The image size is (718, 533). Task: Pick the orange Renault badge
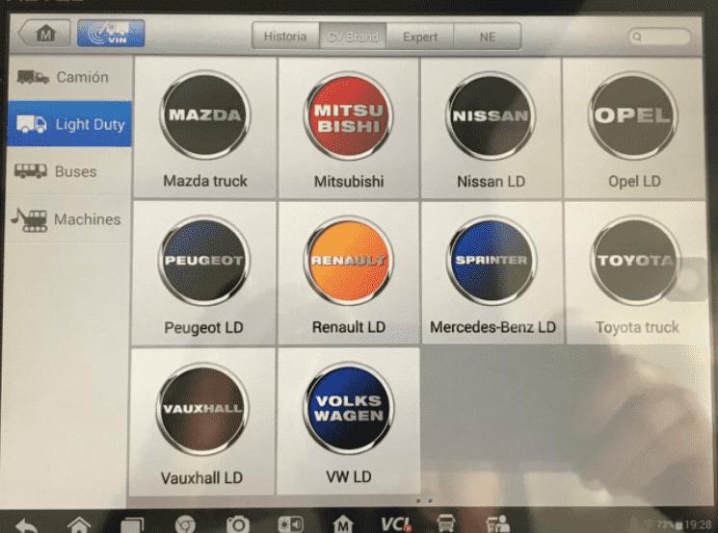348,261
